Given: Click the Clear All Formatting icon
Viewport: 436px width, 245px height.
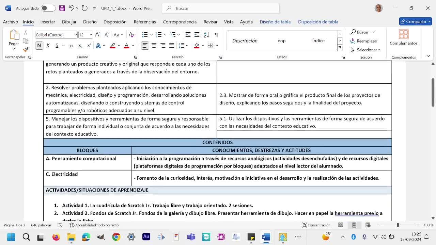Looking at the screenshot, I should tap(131, 35).
